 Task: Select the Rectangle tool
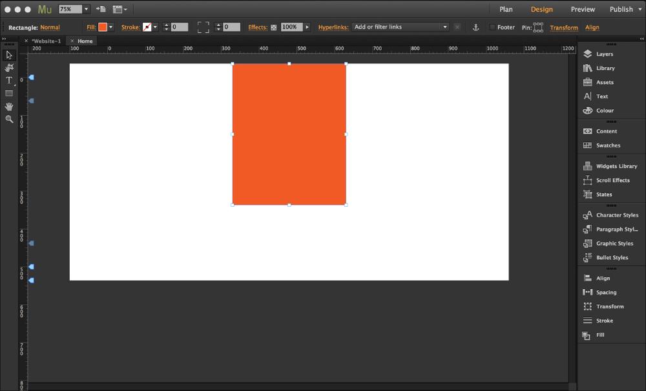pyautogui.click(x=9, y=93)
